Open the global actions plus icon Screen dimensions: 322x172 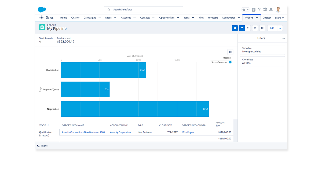tap(254, 10)
